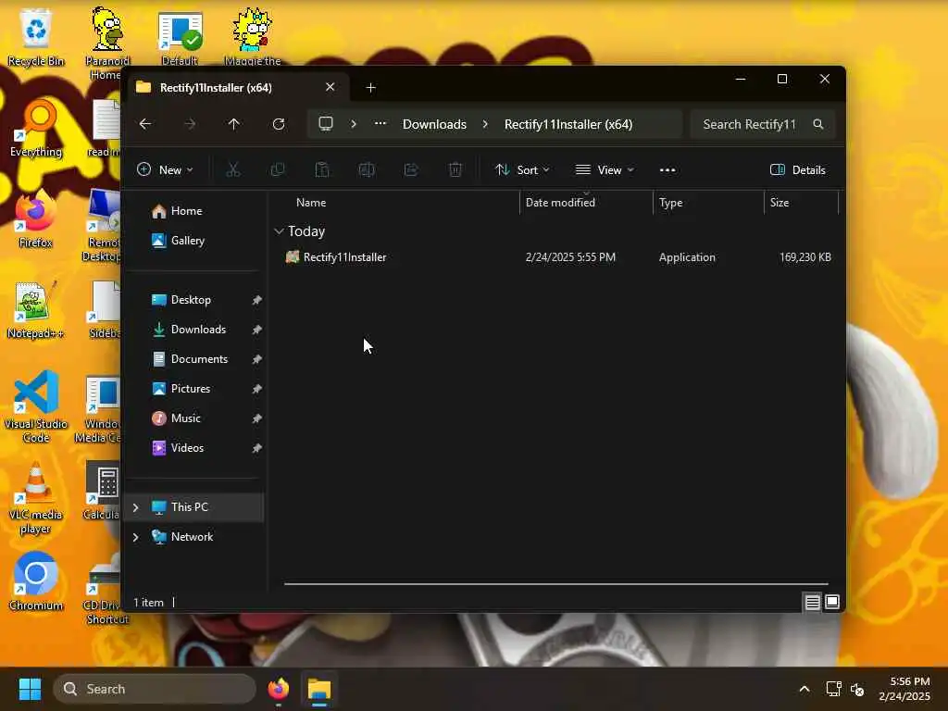Sort by the Size column header

(802, 203)
